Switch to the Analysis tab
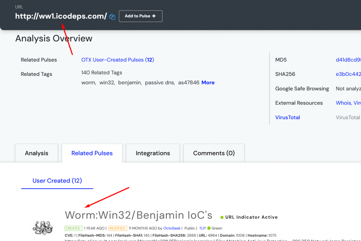 click(x=36, y=153)
